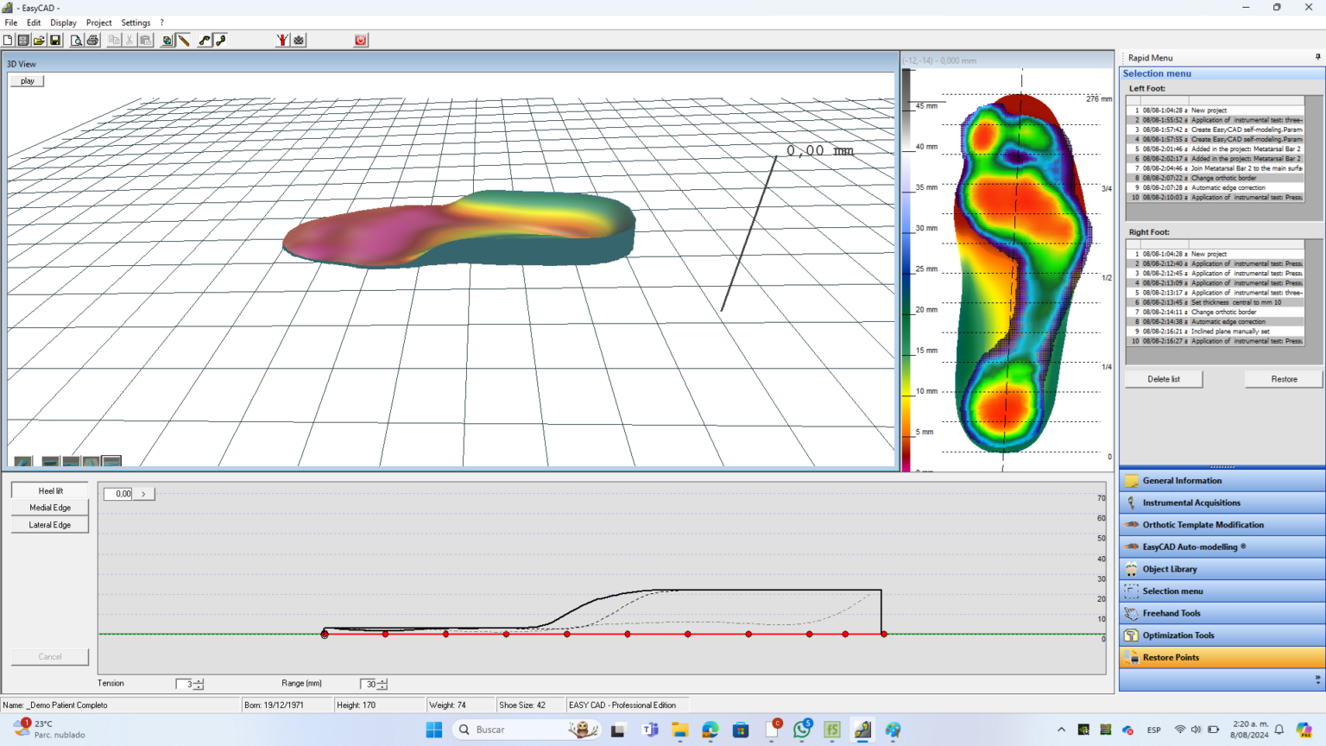The image size is (1326, 746).
Task: Save the project with the floppy disk icon
Action: tap(54, 40)
